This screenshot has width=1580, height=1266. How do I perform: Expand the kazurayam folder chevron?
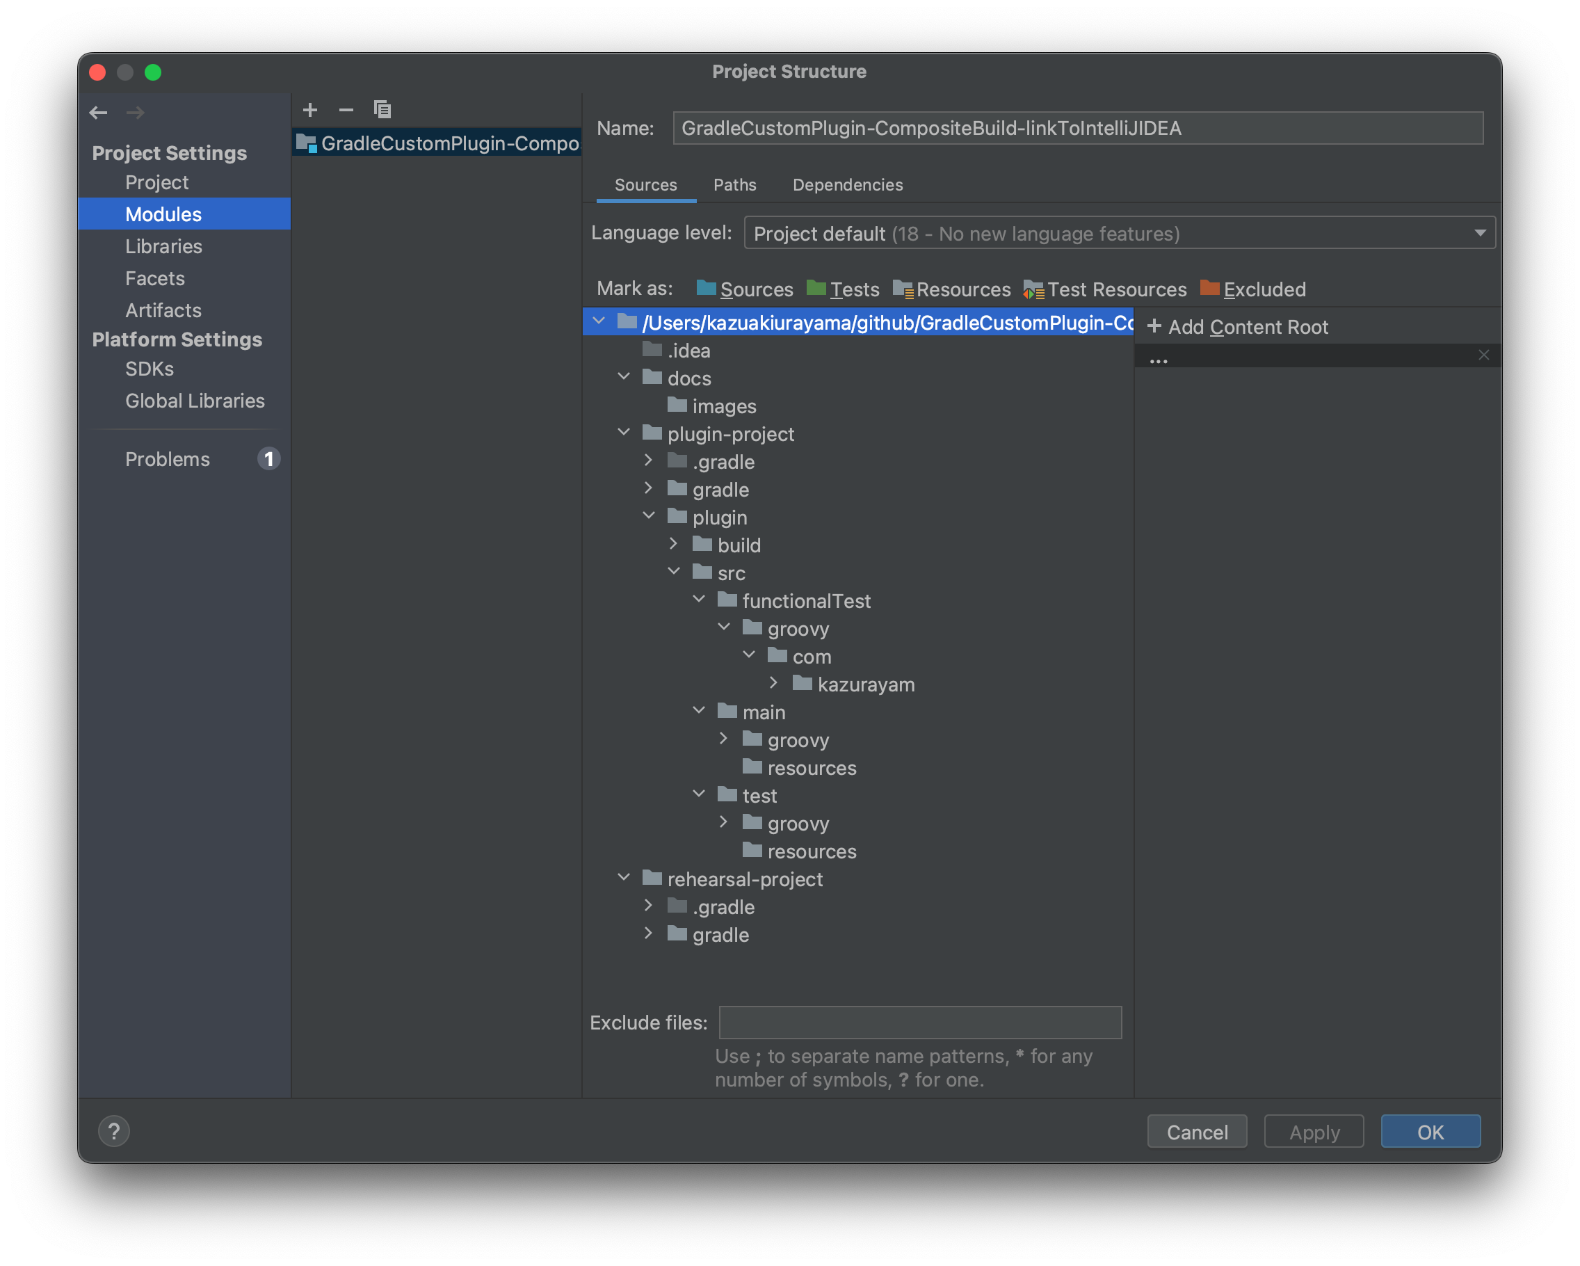click(774, 682)
